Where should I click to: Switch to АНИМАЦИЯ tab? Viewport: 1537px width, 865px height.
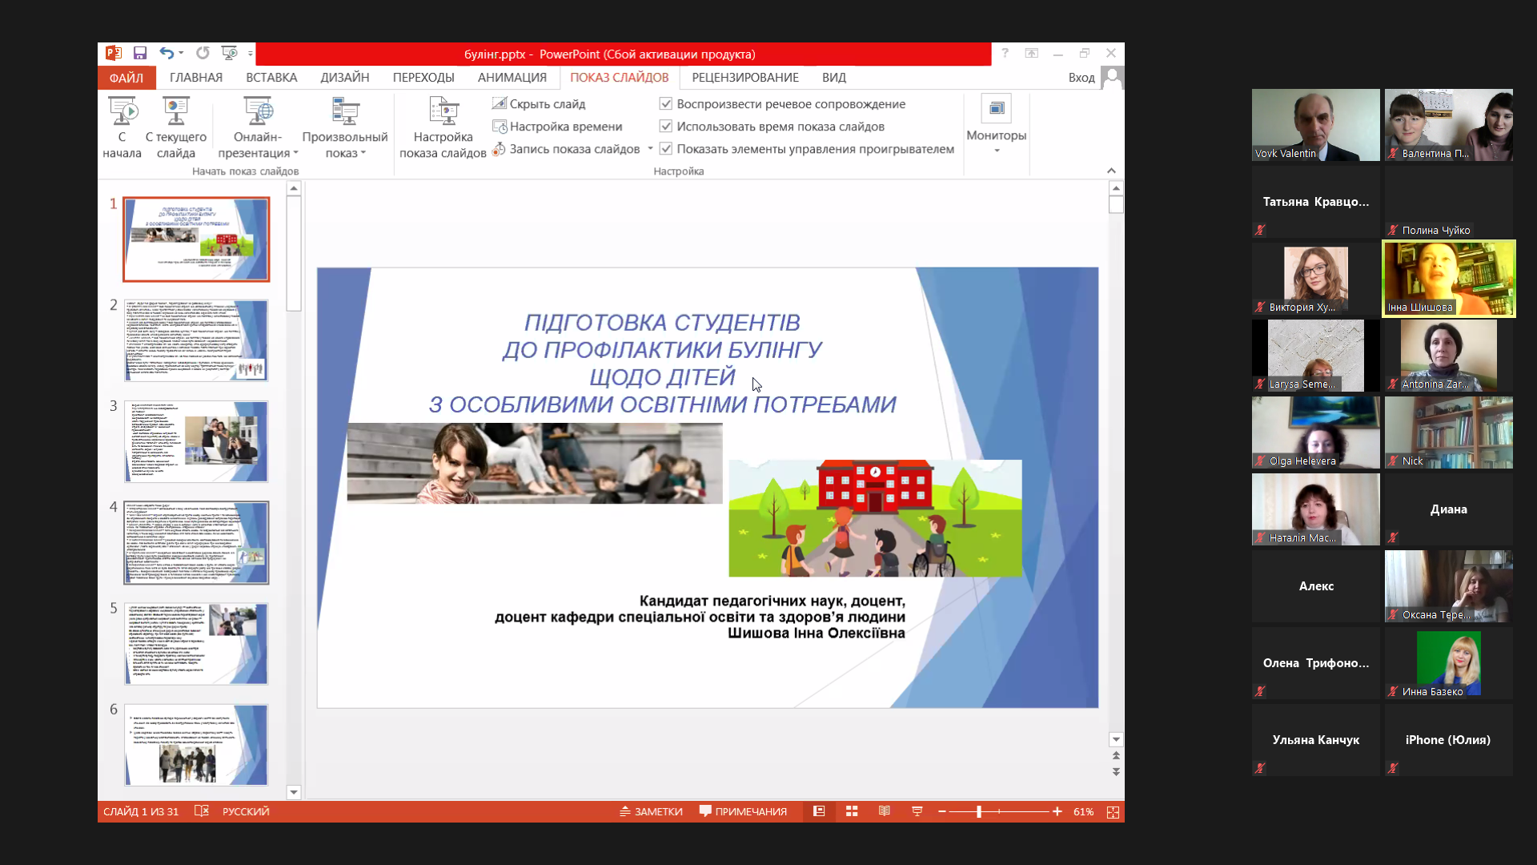pos(512,78)
